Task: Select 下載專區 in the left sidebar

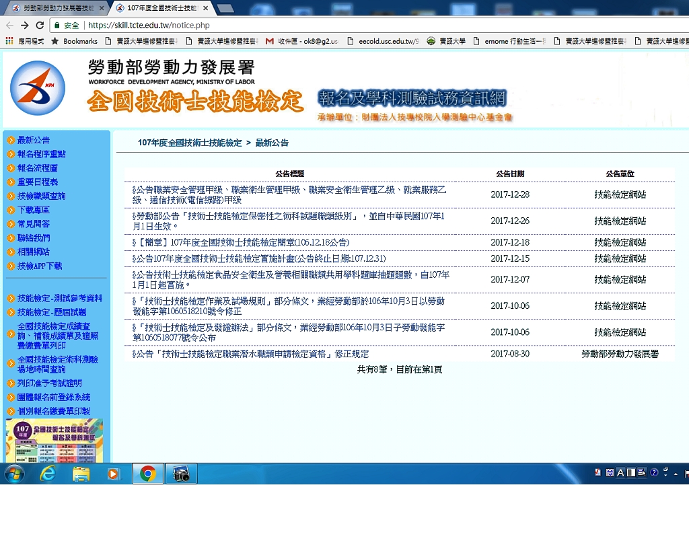Action: tap(34, 210)
